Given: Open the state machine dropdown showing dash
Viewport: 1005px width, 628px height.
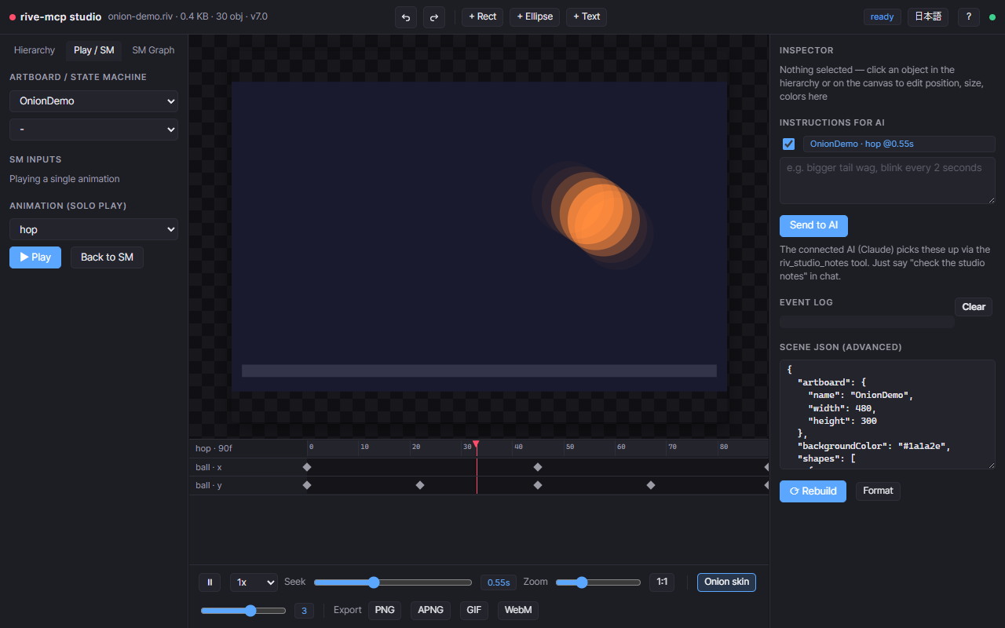Looking at the screenshot, I should tap(93, 129).
